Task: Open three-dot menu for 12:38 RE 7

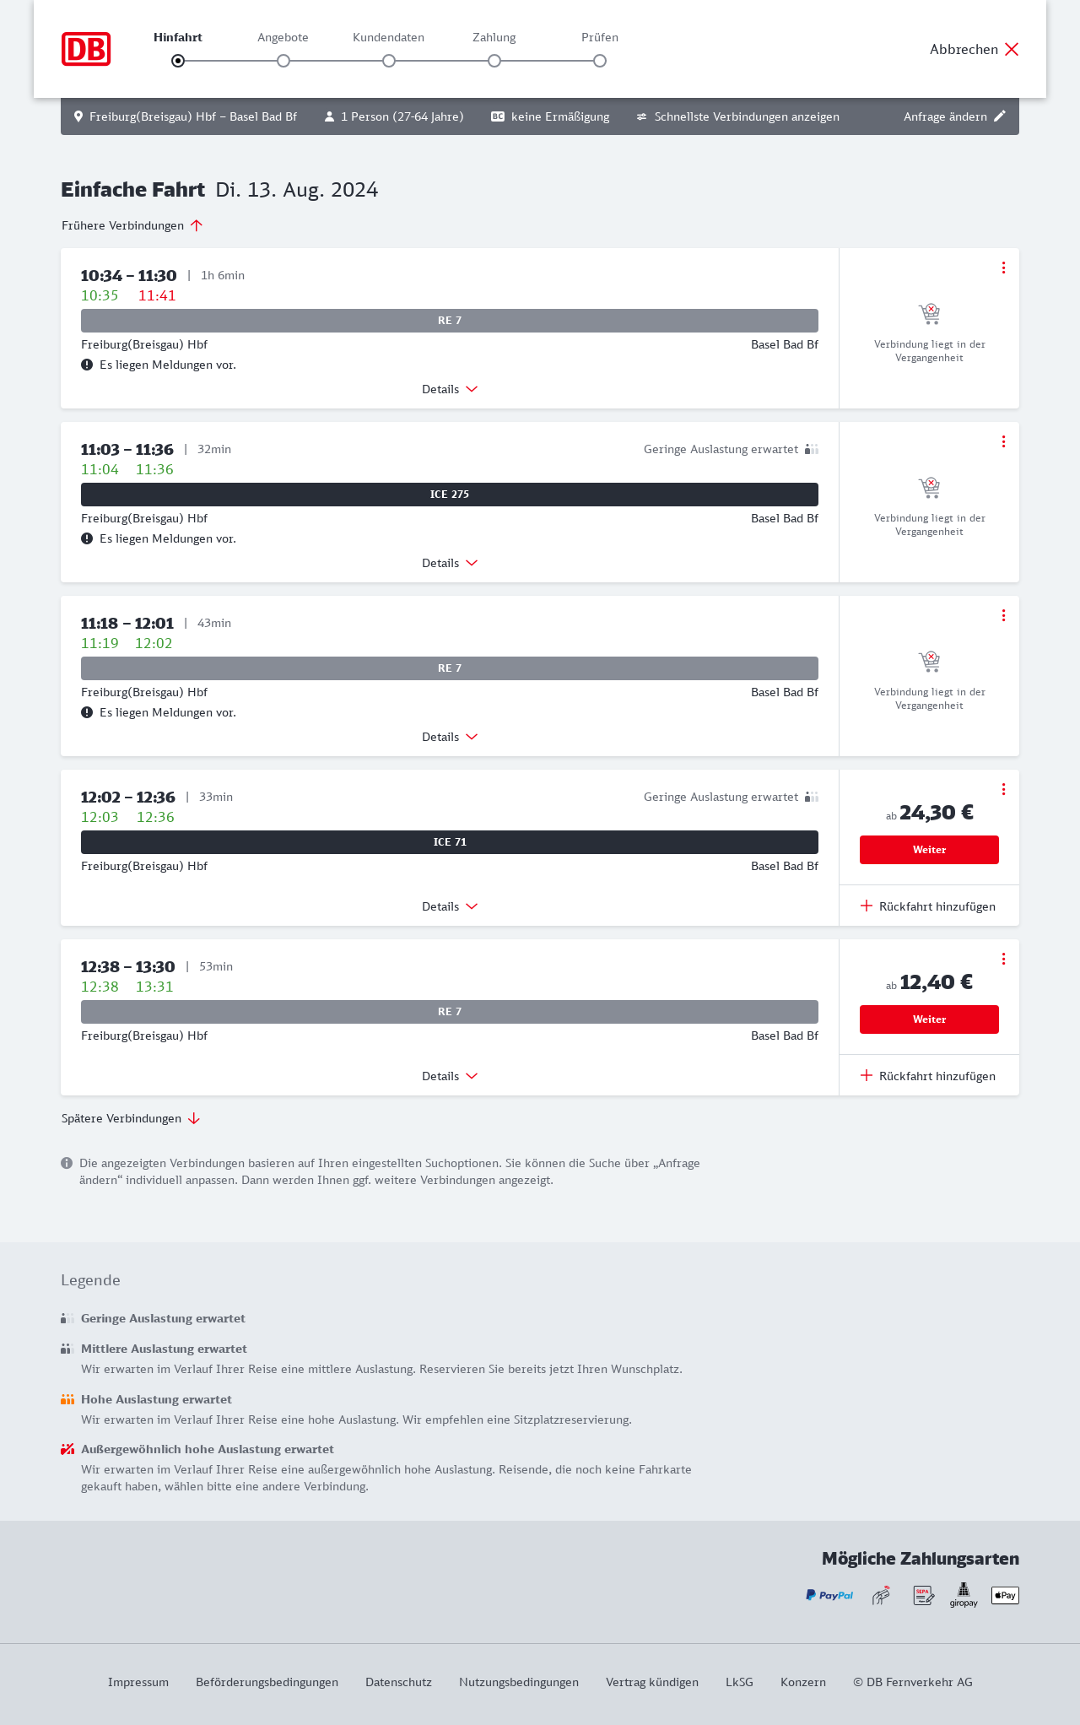Action: click(x=1003, y=959)
